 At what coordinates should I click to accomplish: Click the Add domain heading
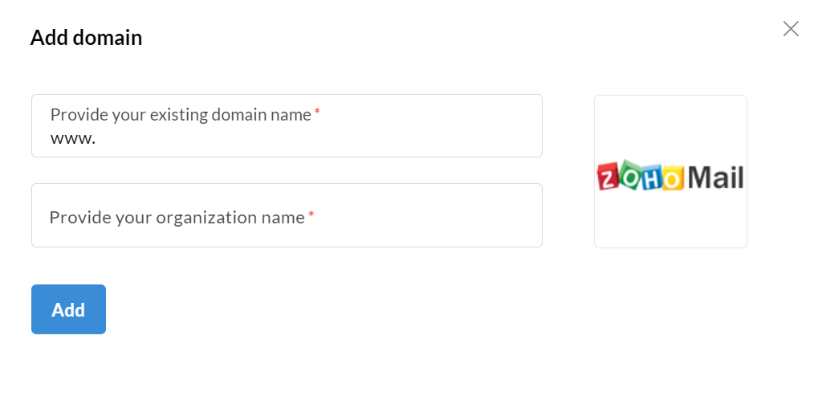[x=86, y=38]
